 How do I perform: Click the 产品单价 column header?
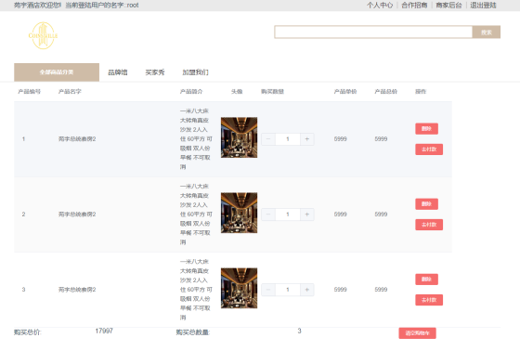point(345,92)
